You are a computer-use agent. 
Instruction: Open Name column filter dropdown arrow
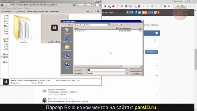point(118,28)
